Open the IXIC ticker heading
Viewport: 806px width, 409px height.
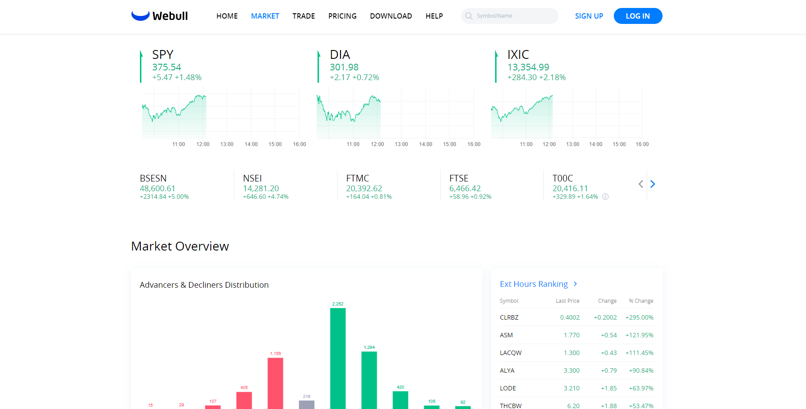(x=518, y=54)
